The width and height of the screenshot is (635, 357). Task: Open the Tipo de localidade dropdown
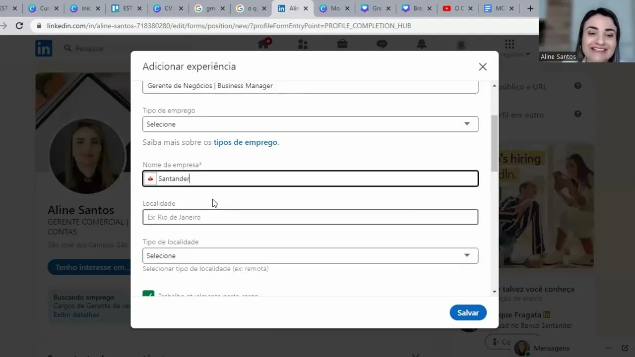310,255
